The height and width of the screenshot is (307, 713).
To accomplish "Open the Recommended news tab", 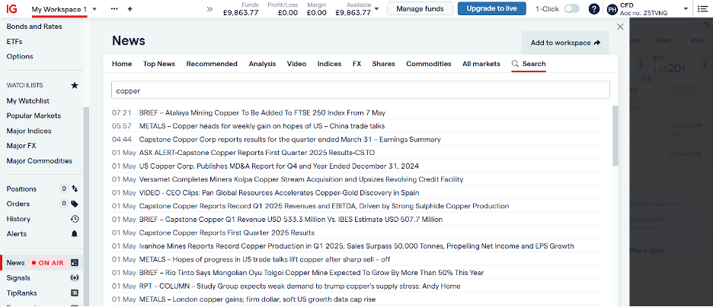I will (x=212, y=64).
